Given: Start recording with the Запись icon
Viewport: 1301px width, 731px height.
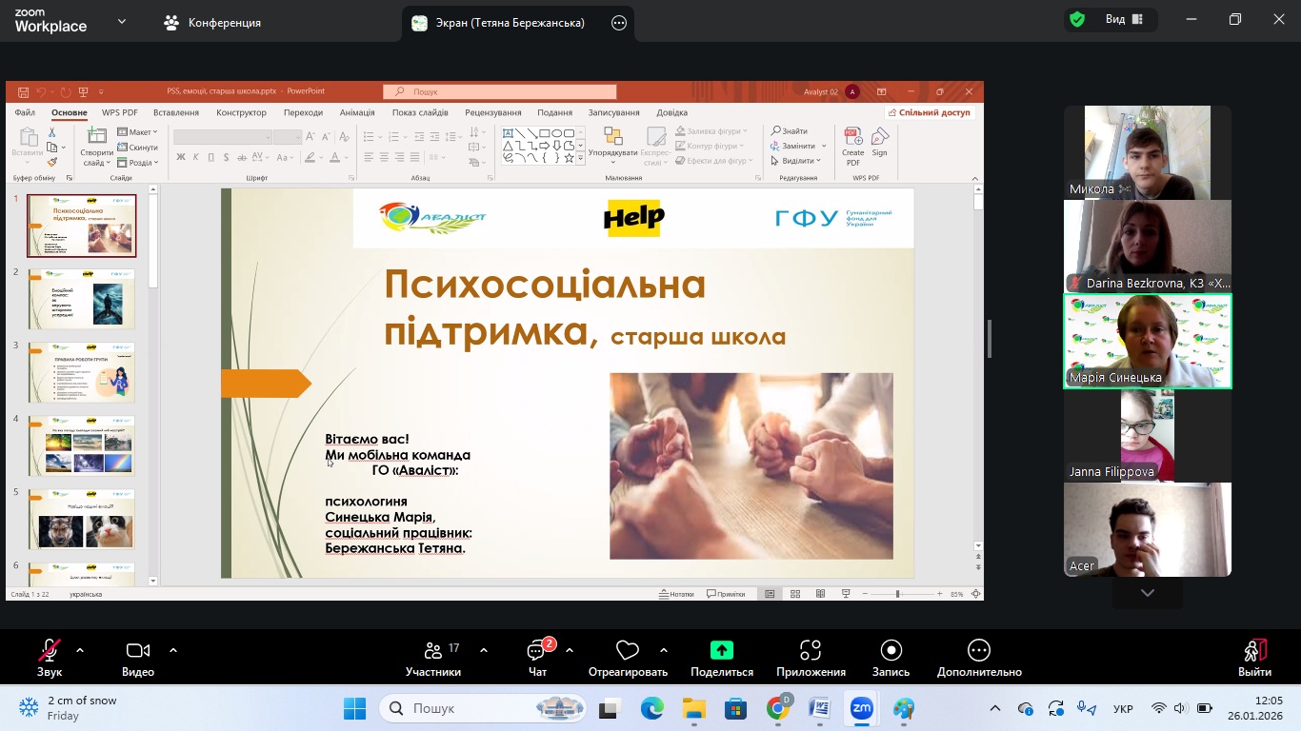Looking at the screenshot, I should [x=891, y=651].
